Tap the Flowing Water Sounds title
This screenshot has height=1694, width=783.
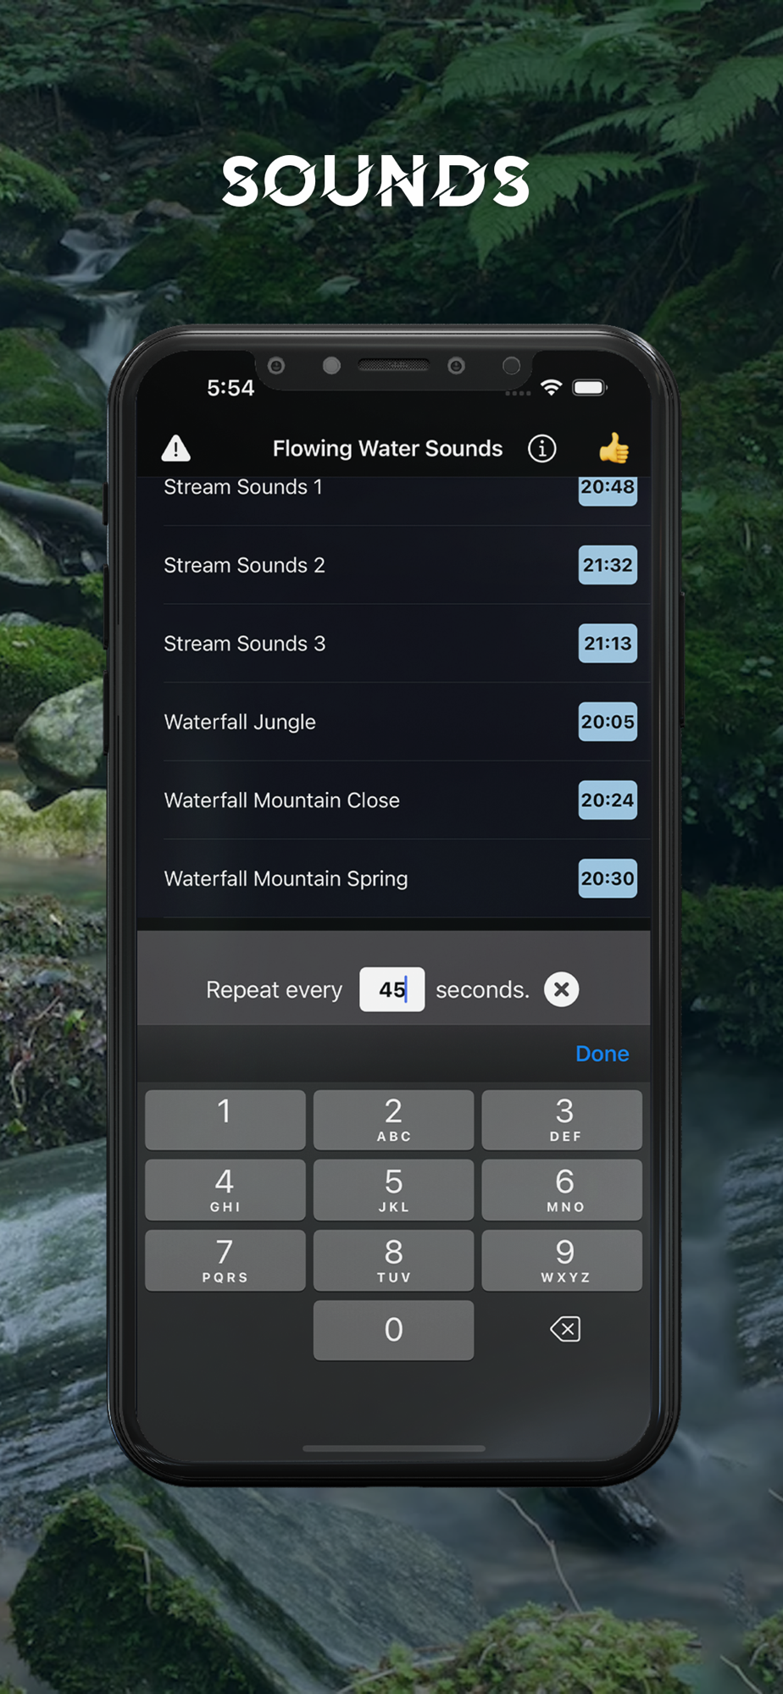(387, 448)
